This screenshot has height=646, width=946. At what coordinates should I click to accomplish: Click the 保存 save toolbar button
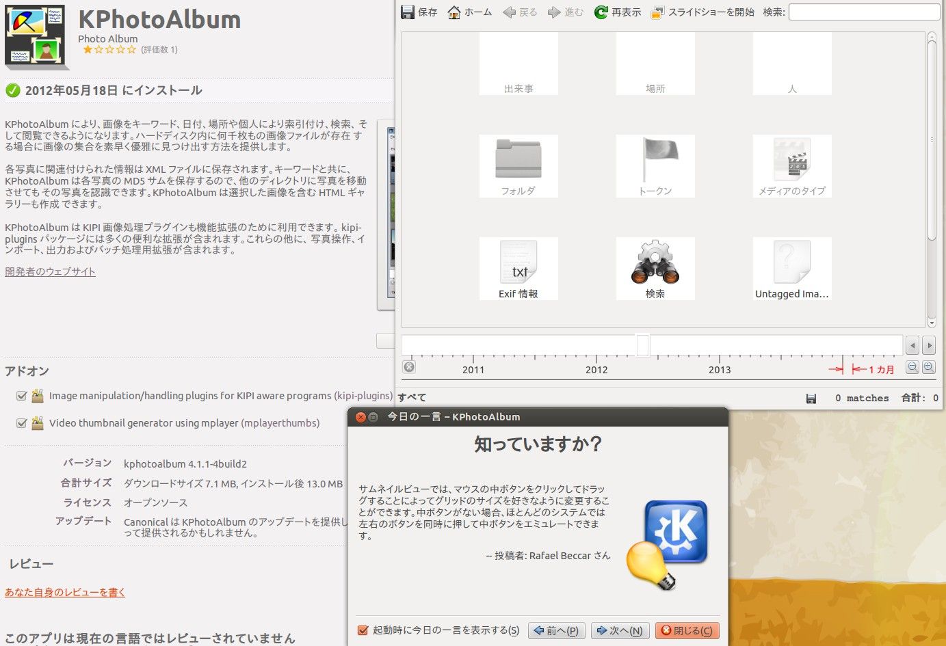(419, 12)
